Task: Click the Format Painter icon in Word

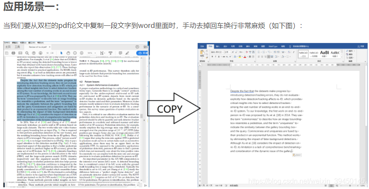Action: (207, 58)
